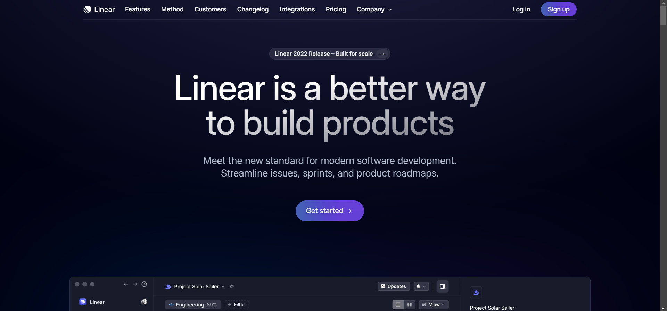Open the history clock icon
This screenshot has width=667, height=311.
(x=144, y=284)
